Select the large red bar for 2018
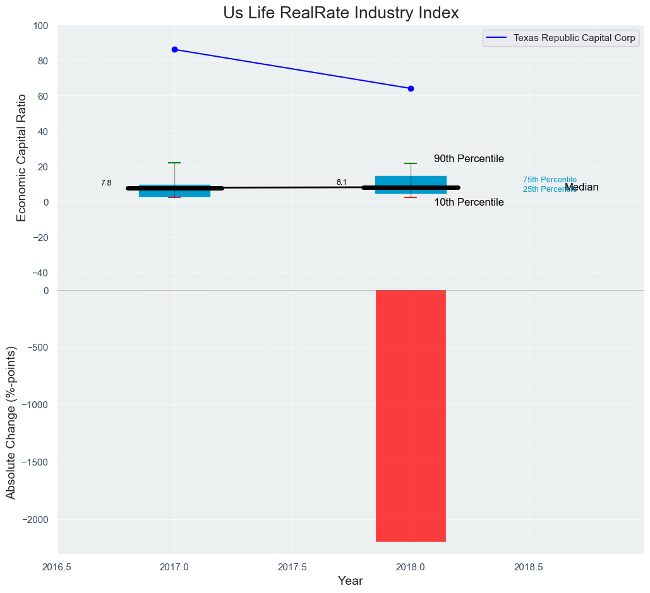650x593 pixels. [x=411, y=415]
